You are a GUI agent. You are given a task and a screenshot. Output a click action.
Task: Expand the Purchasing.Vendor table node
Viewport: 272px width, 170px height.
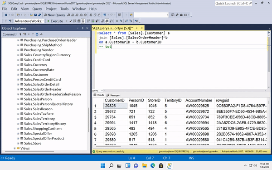[18, 50]
